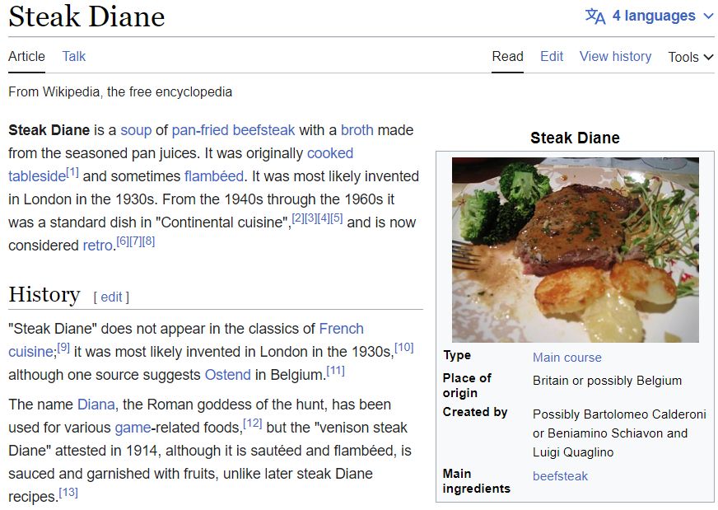Select the Article tab
718x510 pixels.
point(26,56)
